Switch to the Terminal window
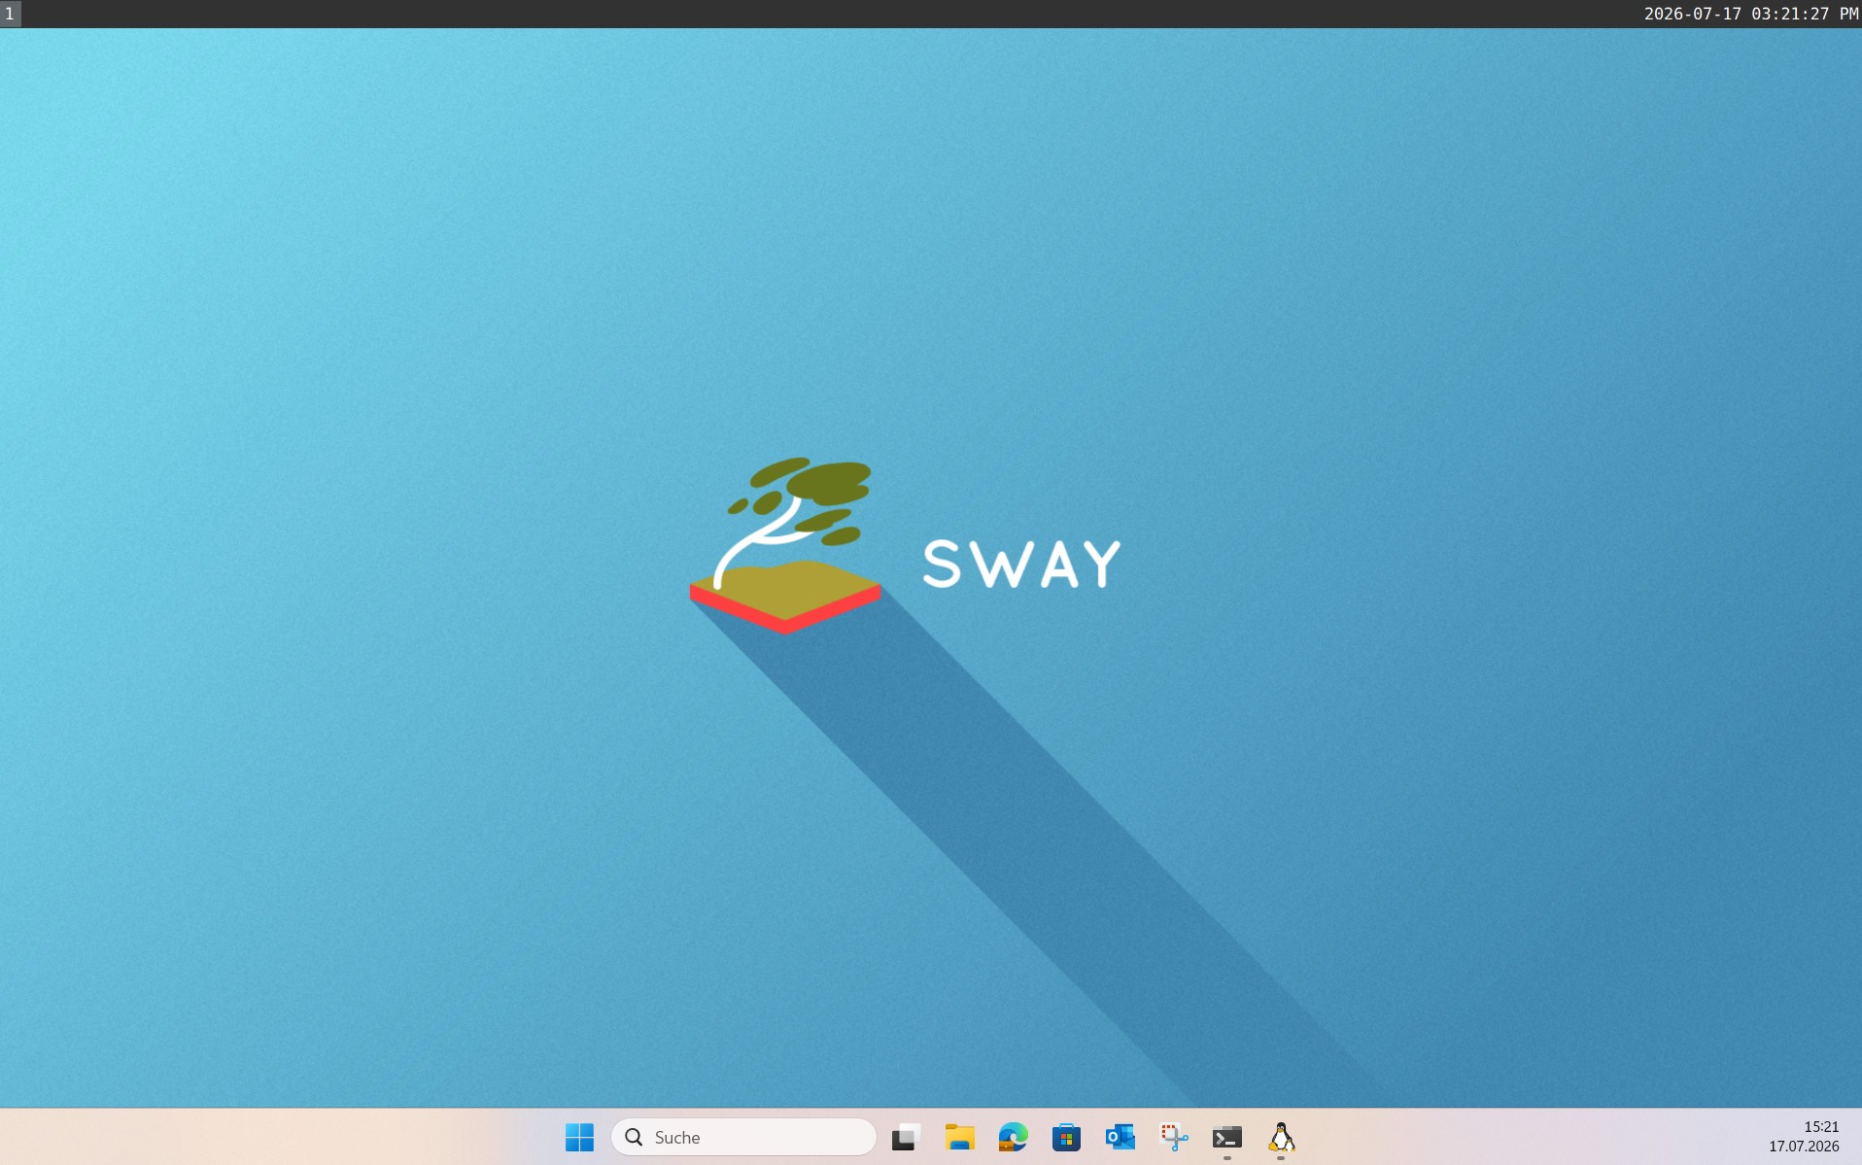1862x1165 pixels. tap(1227, 1137)
